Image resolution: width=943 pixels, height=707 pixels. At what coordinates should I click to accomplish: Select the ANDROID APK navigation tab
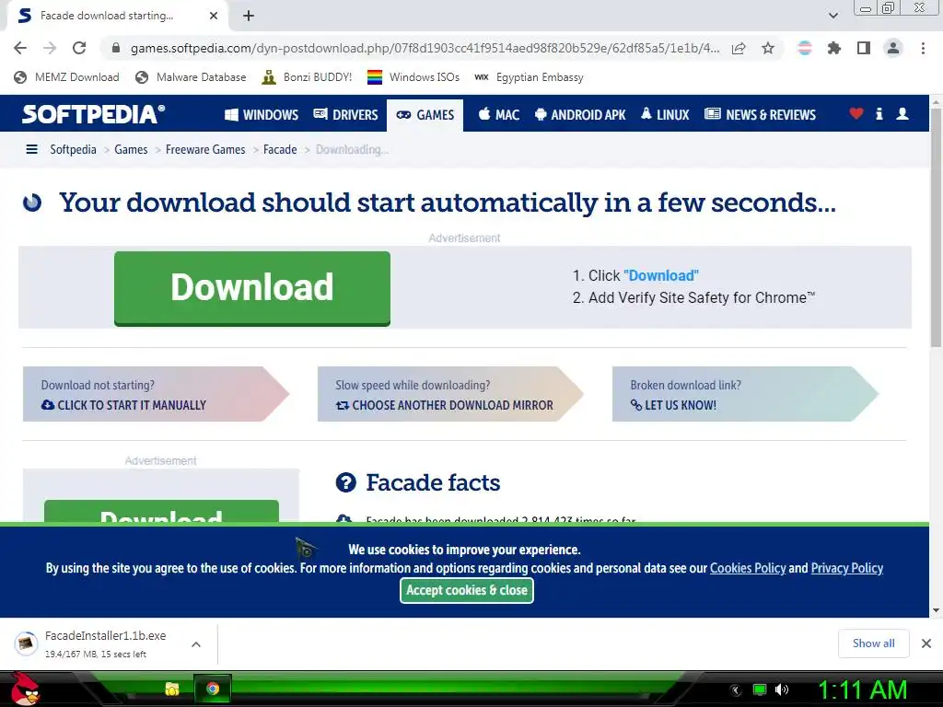[580, 114]
